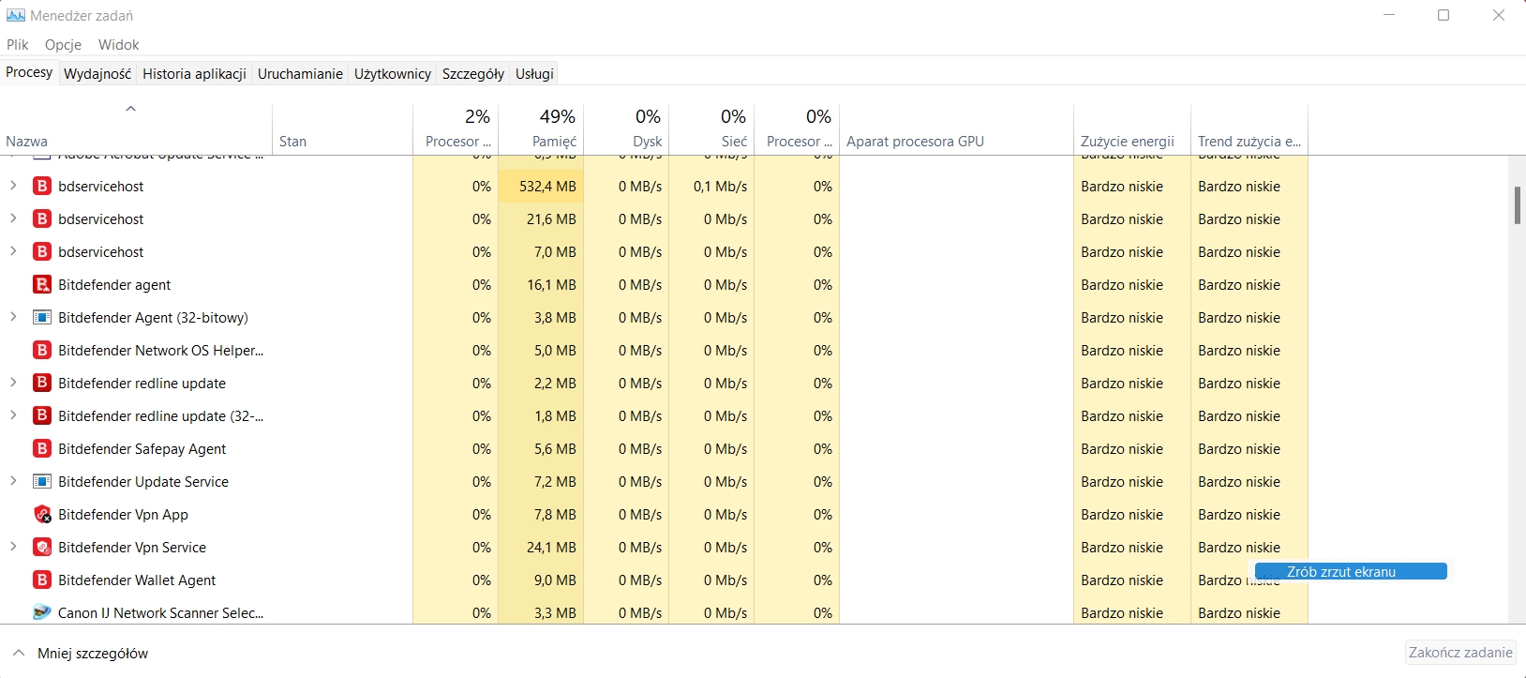Expand the first bdservicehost process group
The image size is (1526, 678).
pyautogui.click(x=13, y=186)
